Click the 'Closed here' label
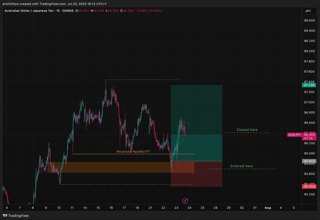 (x=247, y=130)
